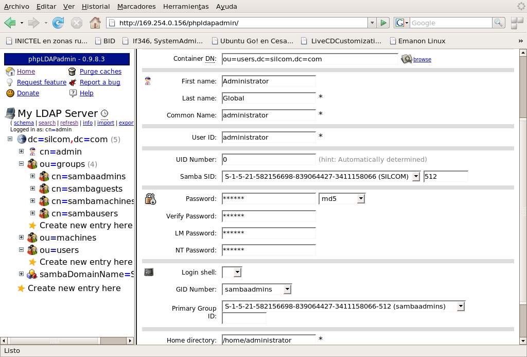Click the Purge caches trash icon

pos(73,72)
